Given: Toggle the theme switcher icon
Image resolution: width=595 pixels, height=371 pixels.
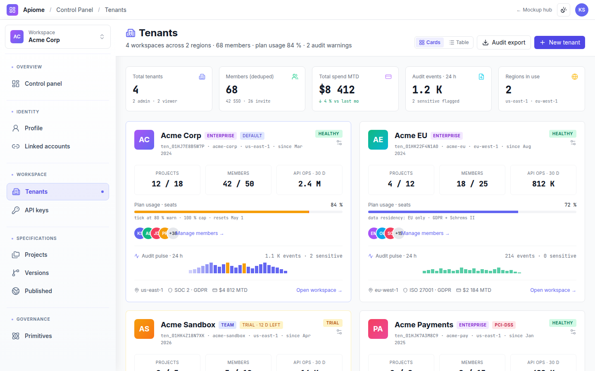Looking at the screenshot, I should pyautogui.click(x=564, y=10).
